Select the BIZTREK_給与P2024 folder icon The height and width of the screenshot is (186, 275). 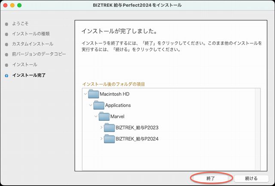109,138
